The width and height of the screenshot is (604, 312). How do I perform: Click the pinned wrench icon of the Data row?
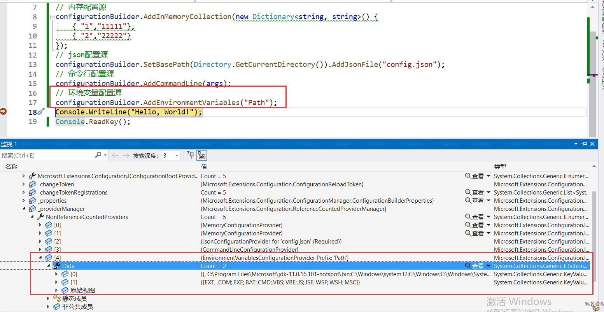point(57,266)
